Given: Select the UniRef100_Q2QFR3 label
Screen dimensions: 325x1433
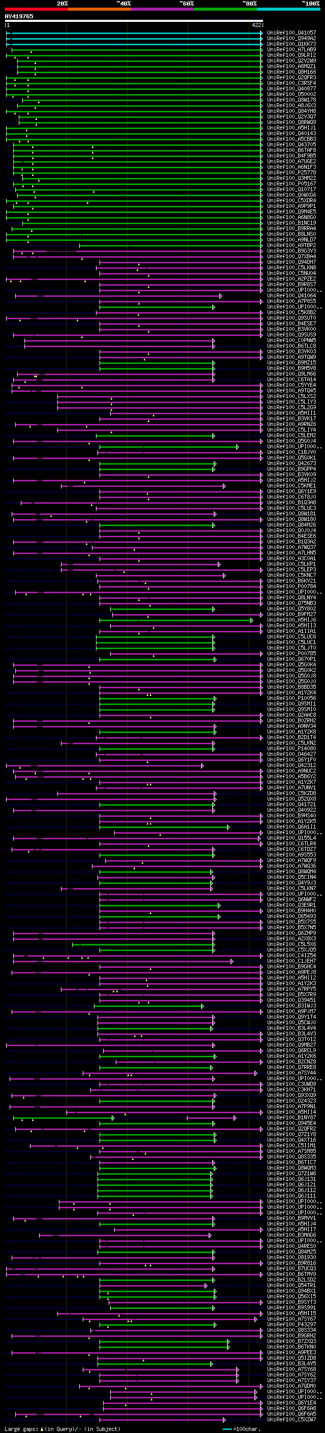Looking at the screenshot, I should [291, 77].
